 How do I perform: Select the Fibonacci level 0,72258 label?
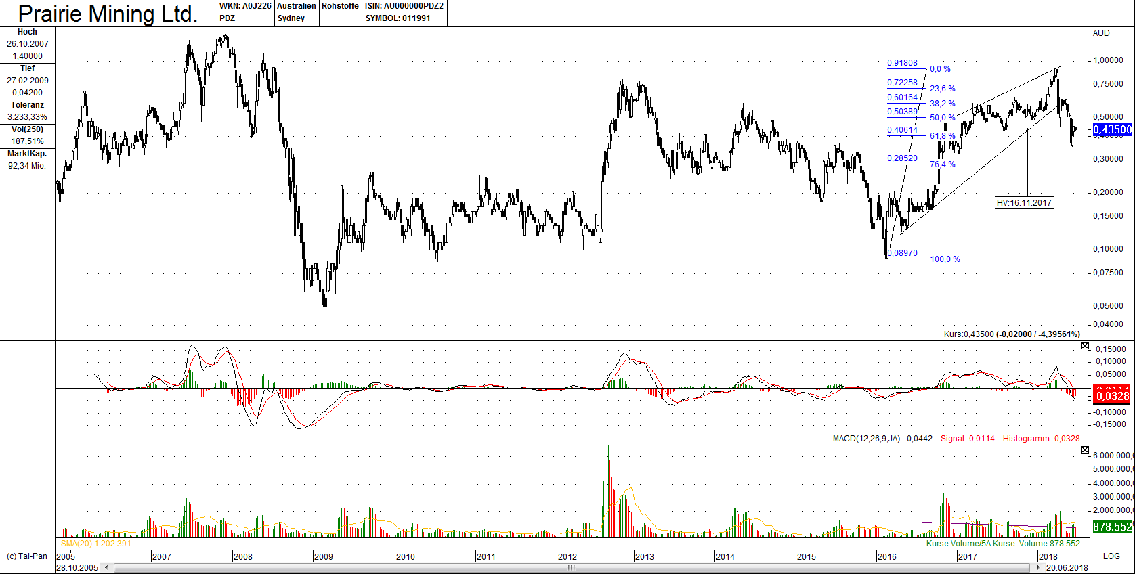click(902, 83)
